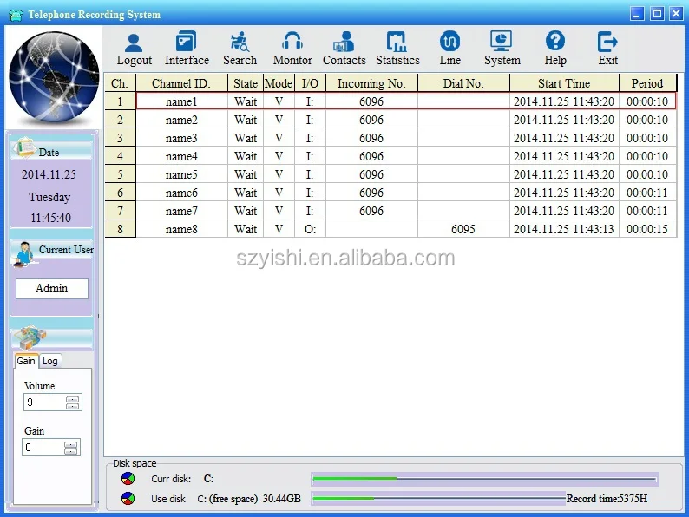Click the Curr disk usage bar
The height and width of the screenshot is (517, 689).
(485, 479)
